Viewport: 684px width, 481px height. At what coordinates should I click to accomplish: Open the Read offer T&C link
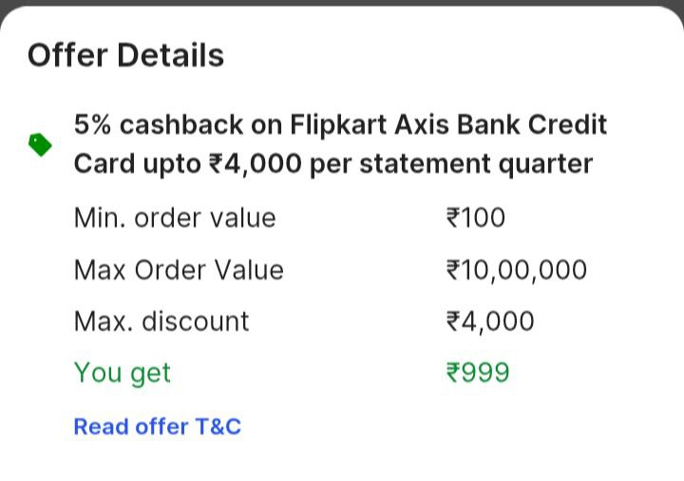click(157, 426)
